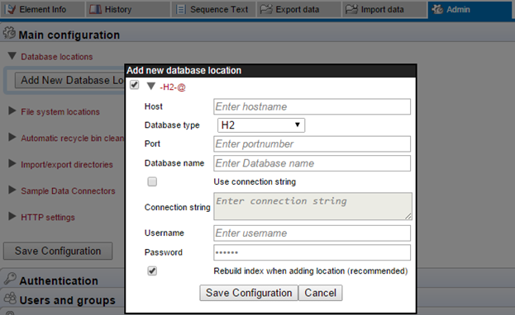This screenshot has height=315, width=515.
Task: Click the History book icon
Action: [x=96, y=9]
